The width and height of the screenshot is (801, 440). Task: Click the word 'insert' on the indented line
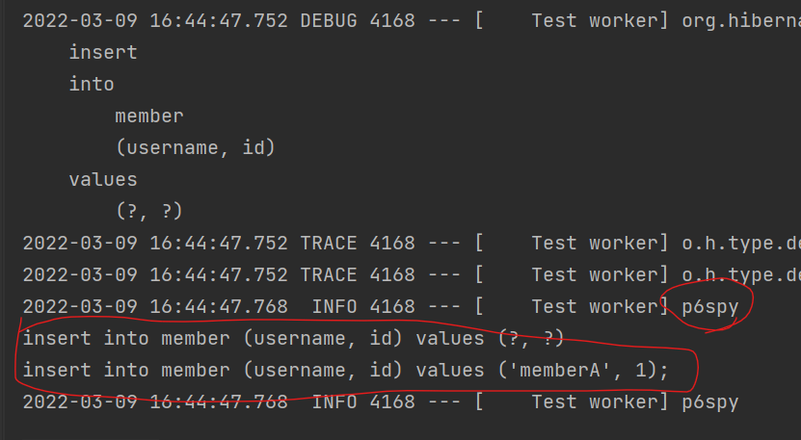point(103,52)
